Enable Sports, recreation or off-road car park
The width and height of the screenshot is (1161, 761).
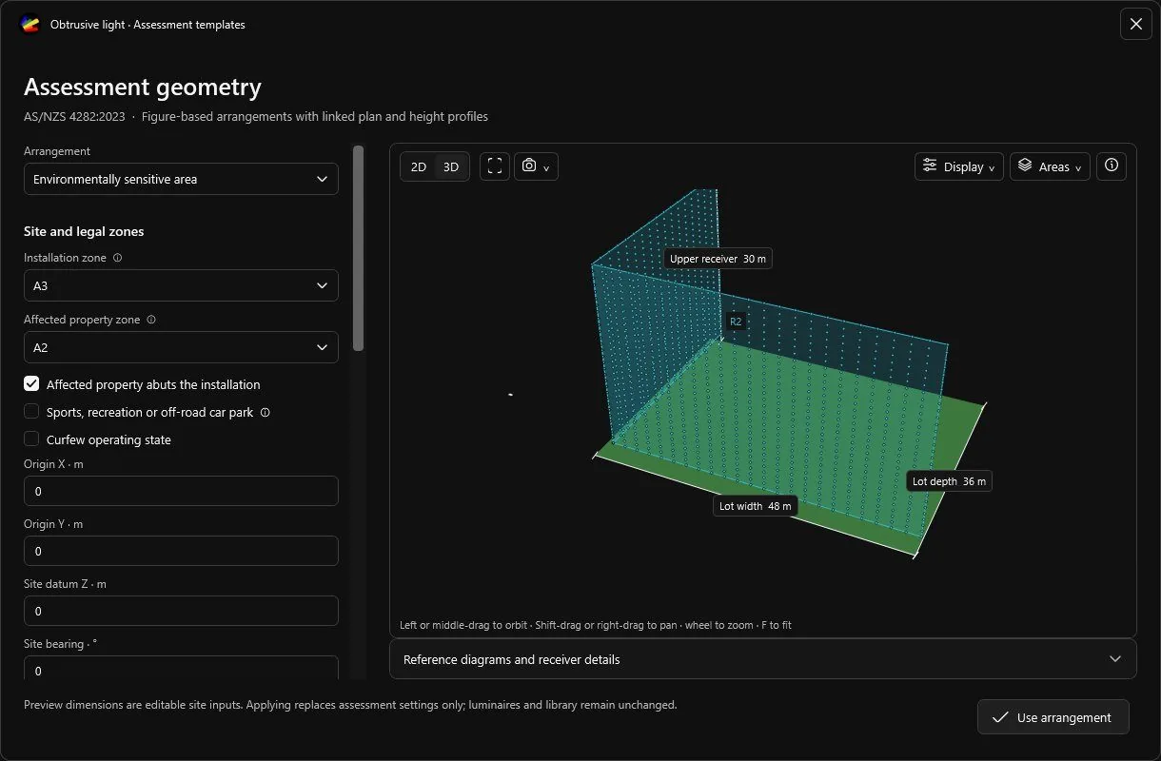pyautogui.click(x=31, y=412)
